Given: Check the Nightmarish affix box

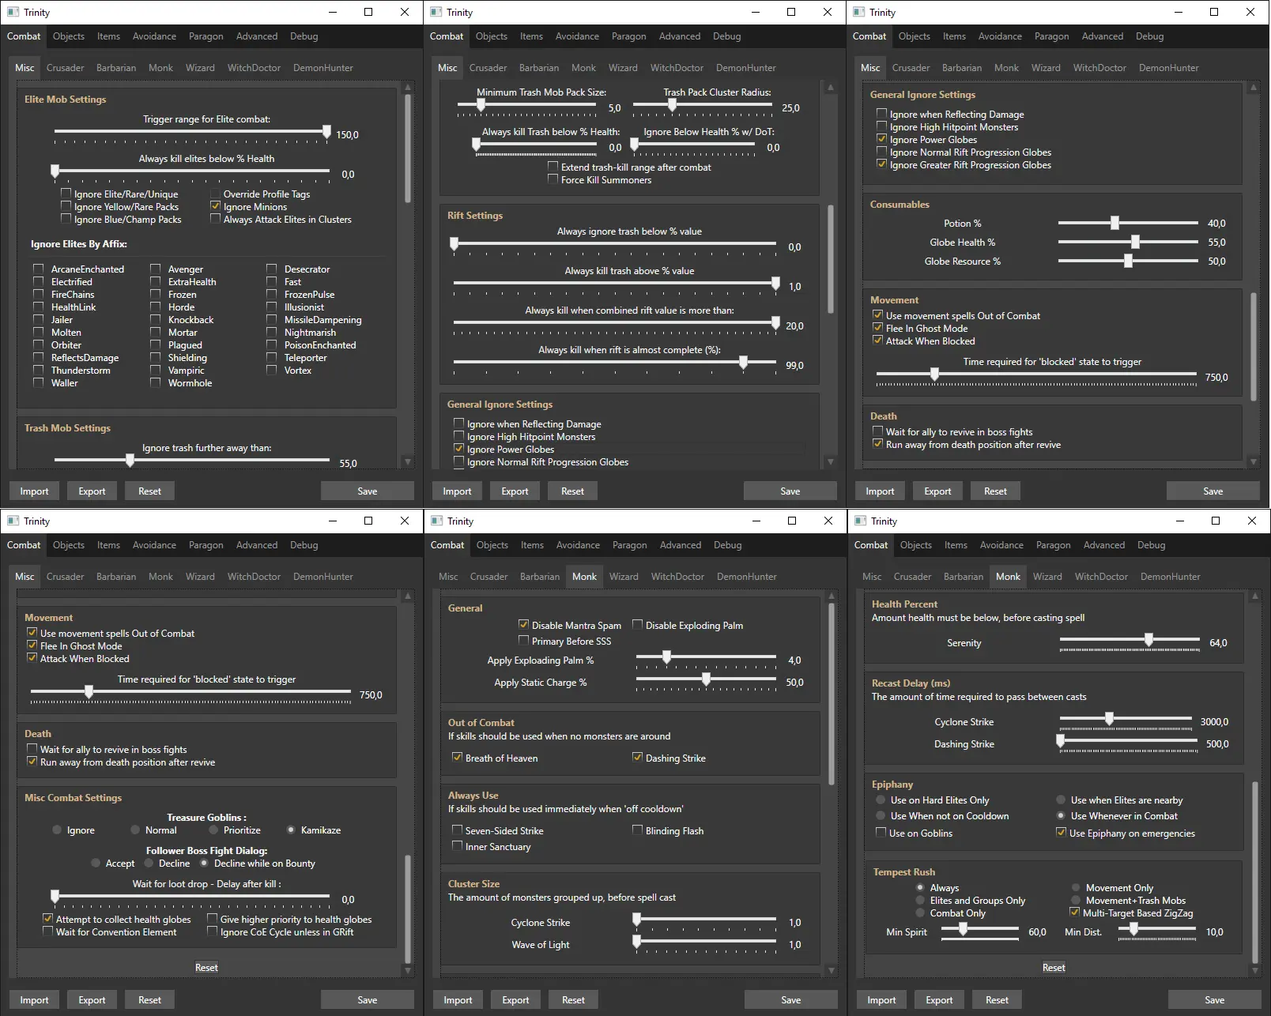Looking at the screenshot, I should point(272,332).
